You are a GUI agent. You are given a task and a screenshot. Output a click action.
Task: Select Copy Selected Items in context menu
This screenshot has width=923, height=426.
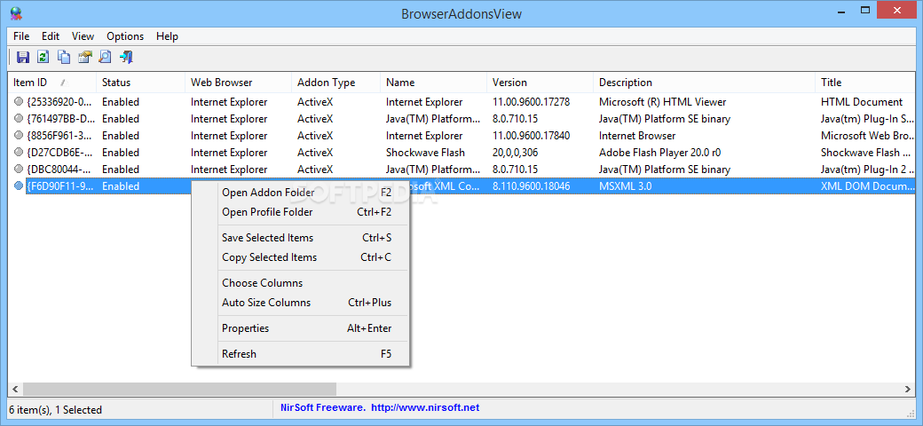tap(300, 257)
